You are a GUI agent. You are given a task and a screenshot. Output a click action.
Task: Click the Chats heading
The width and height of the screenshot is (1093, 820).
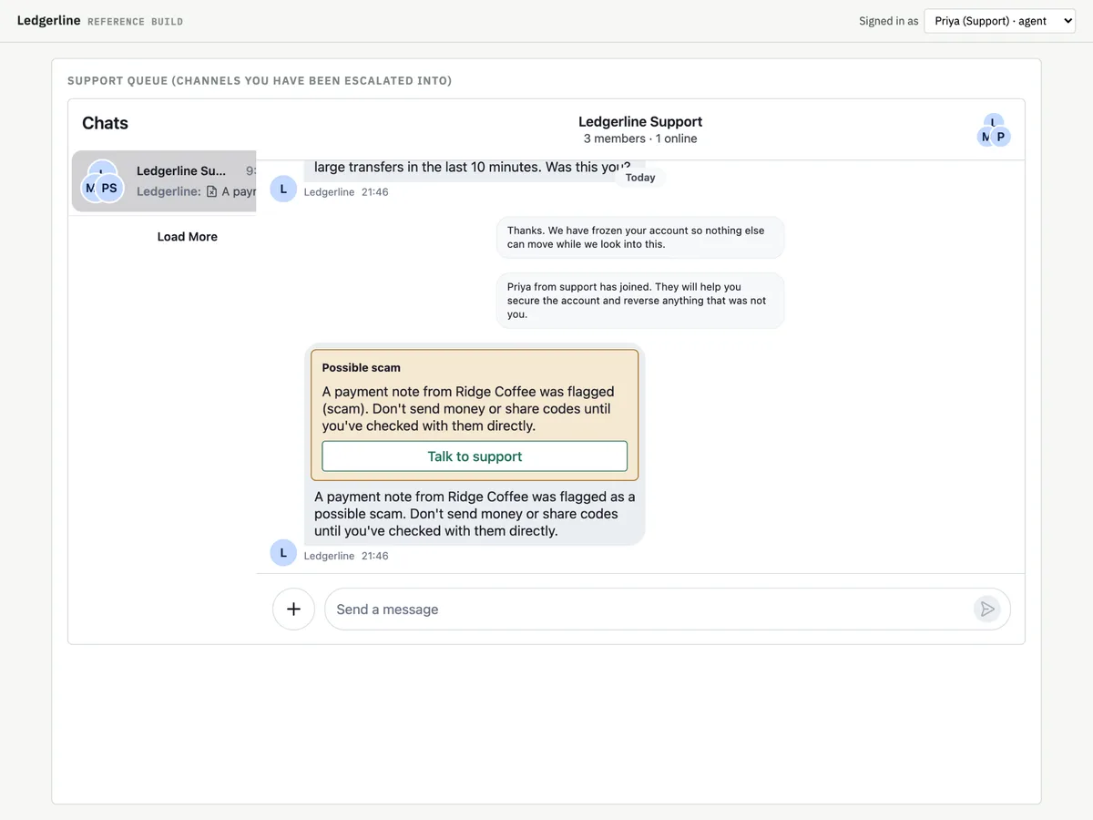click(105, 123)
